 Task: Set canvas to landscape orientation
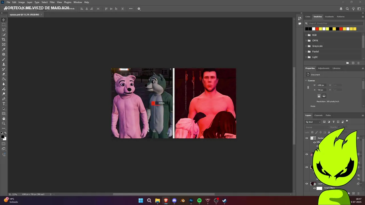[324, 96]
